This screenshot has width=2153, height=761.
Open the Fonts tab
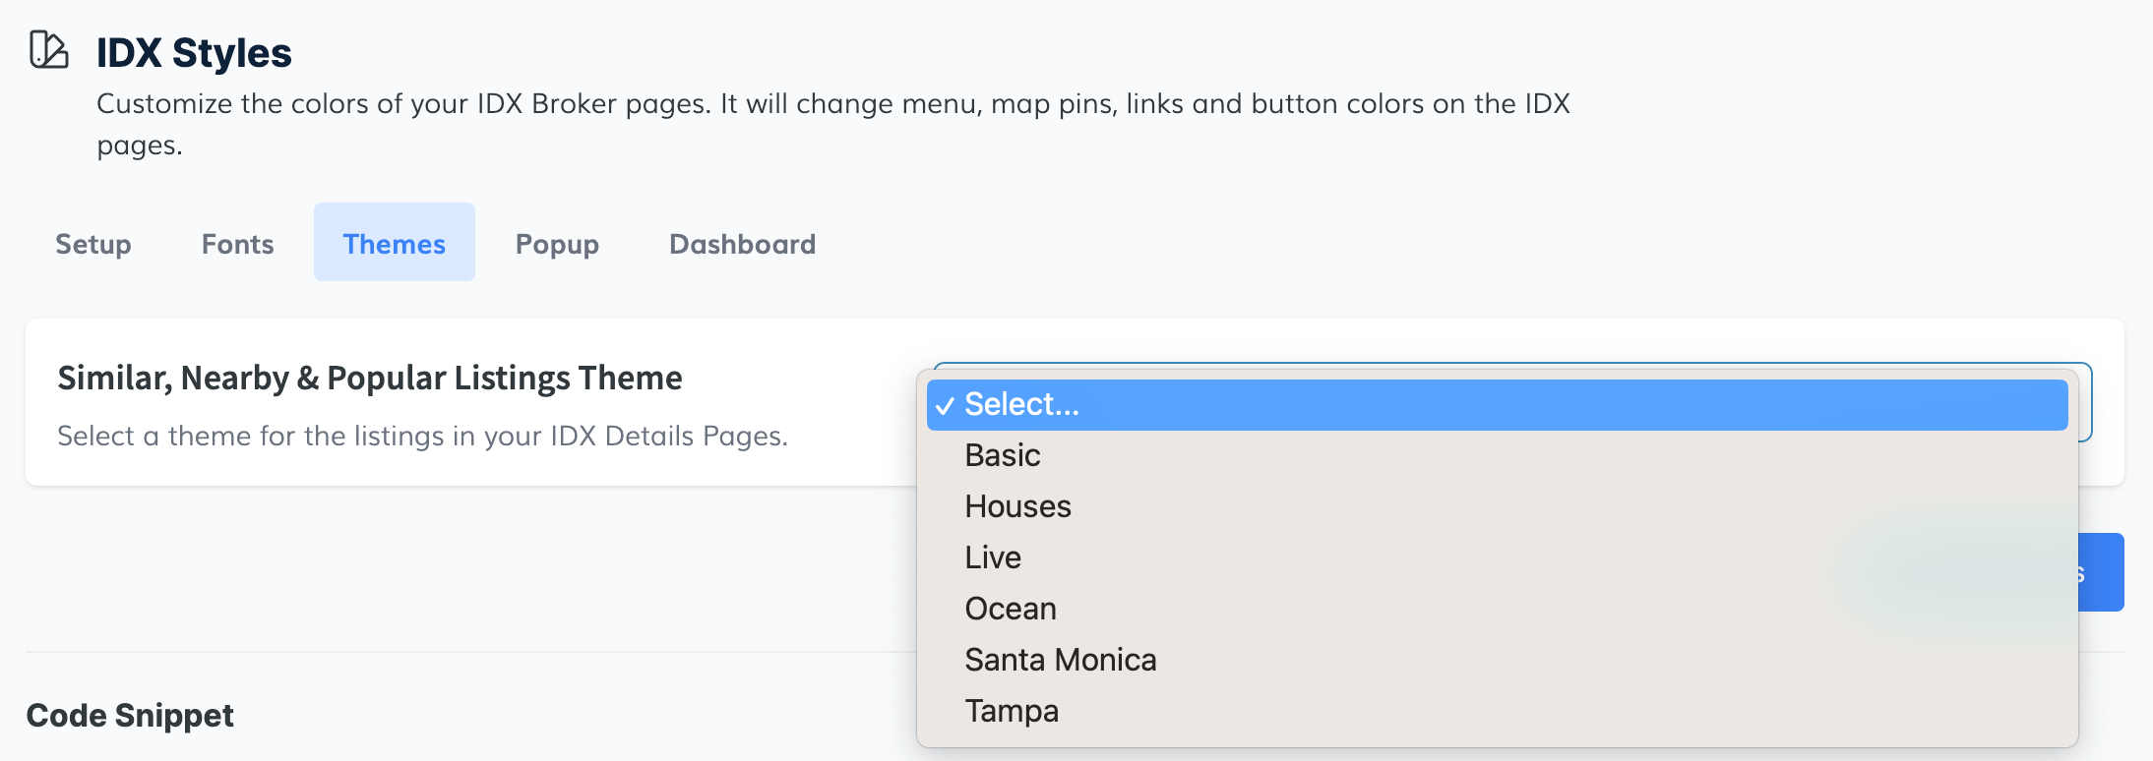pyautogui.click(x=237, y=244)
